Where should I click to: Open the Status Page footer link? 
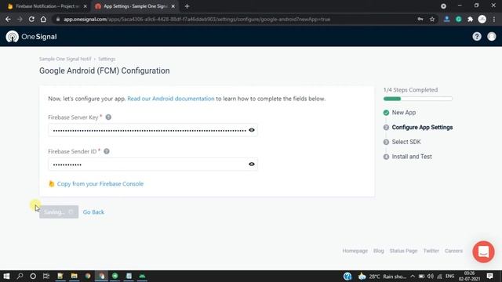403,251
